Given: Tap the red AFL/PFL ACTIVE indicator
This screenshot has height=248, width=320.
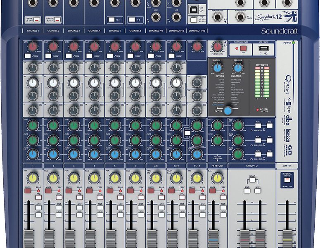Looking at the screenshot, I should pos(258,110).
